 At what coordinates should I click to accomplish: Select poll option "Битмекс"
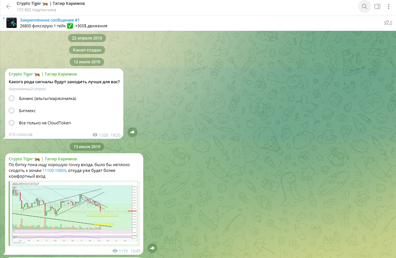(22, 111)
